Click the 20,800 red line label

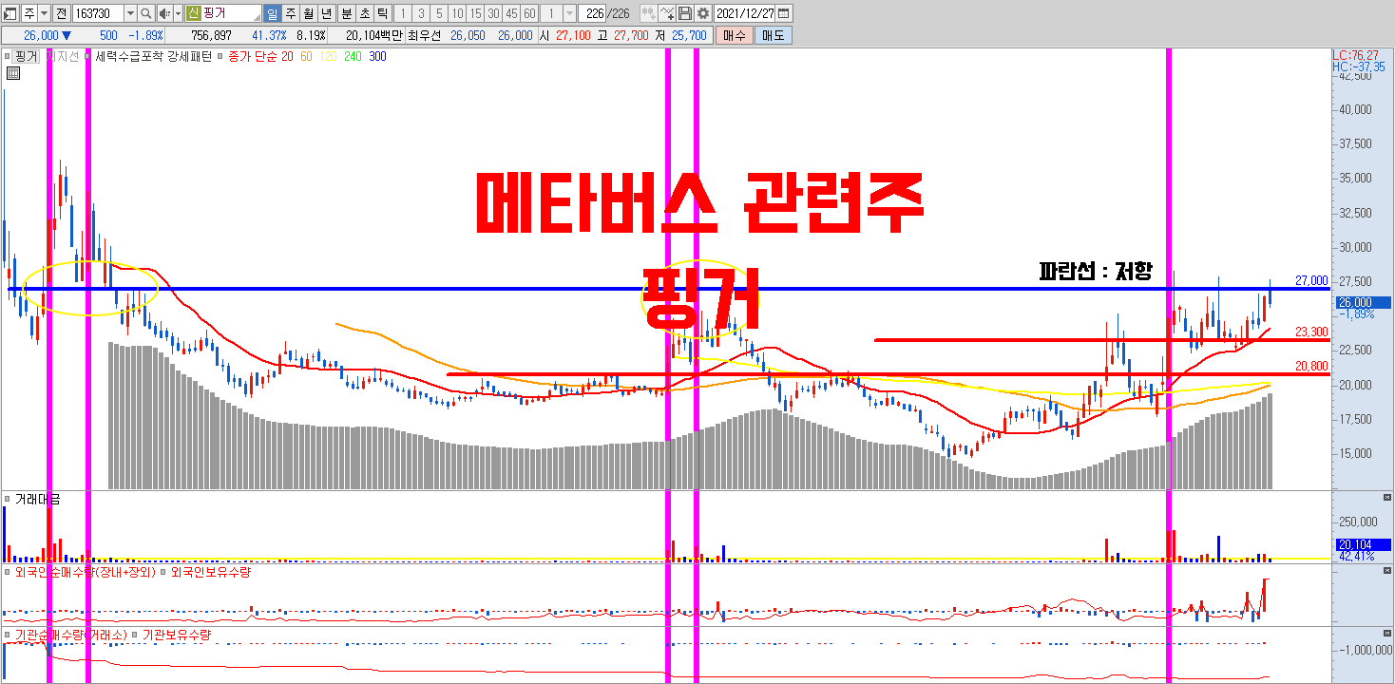click(1311, 366)
